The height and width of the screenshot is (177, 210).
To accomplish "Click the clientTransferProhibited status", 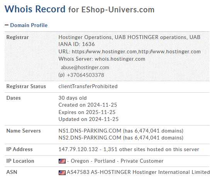I will pyautogui.click(x=88, y=86).
